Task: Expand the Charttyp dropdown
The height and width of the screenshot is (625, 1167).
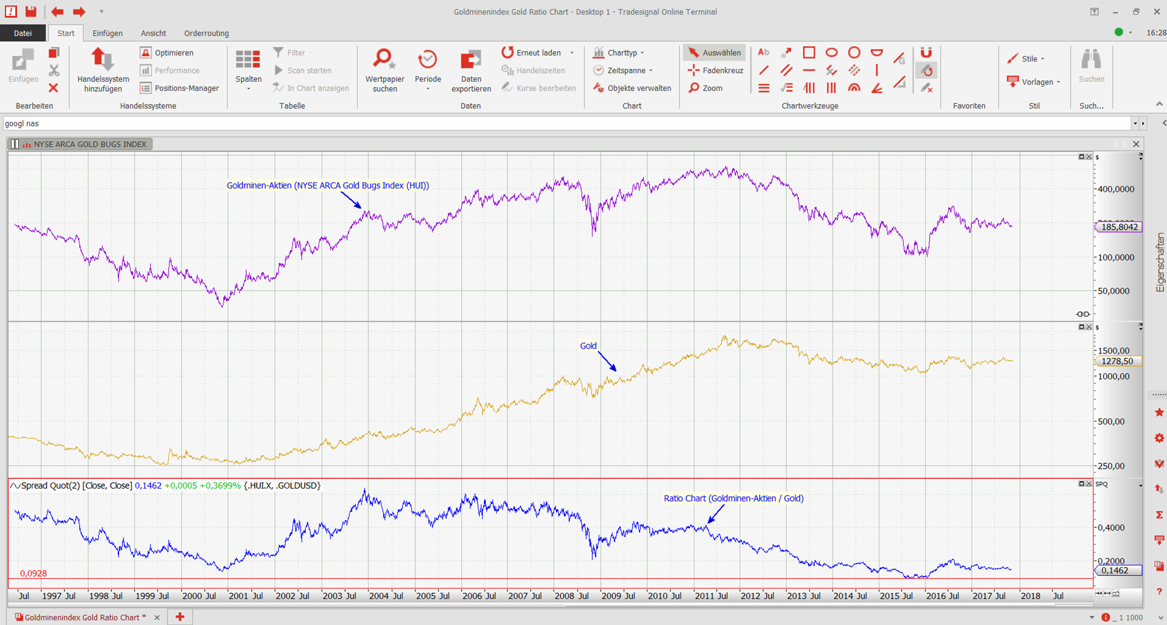Action: [x=621, y=53]
